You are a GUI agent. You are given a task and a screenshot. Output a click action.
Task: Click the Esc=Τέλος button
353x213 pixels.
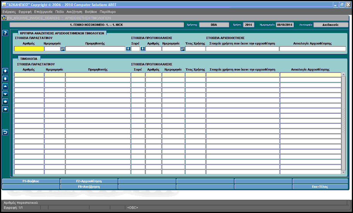pos(320,187)
